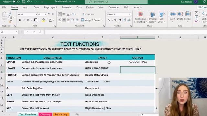Click the Percent Style icon

pos(116,20)
